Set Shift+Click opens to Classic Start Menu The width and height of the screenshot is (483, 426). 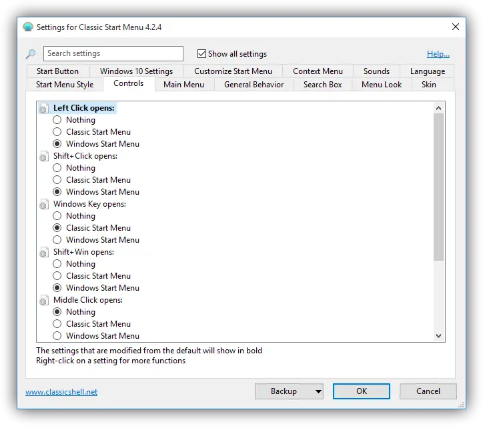pos(57,180)
